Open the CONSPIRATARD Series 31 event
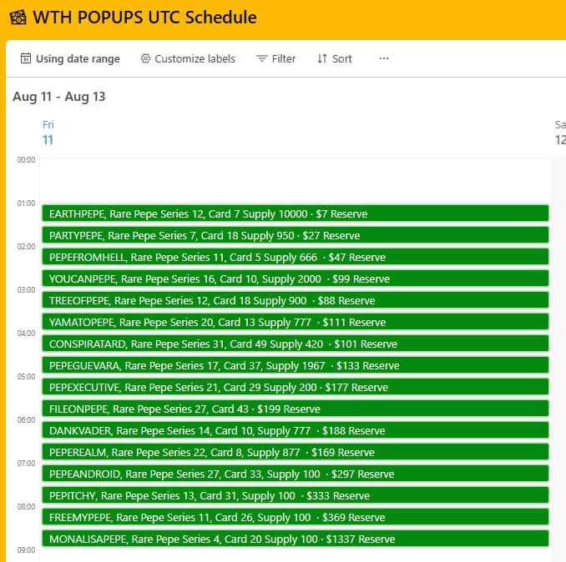 (296, 344)
